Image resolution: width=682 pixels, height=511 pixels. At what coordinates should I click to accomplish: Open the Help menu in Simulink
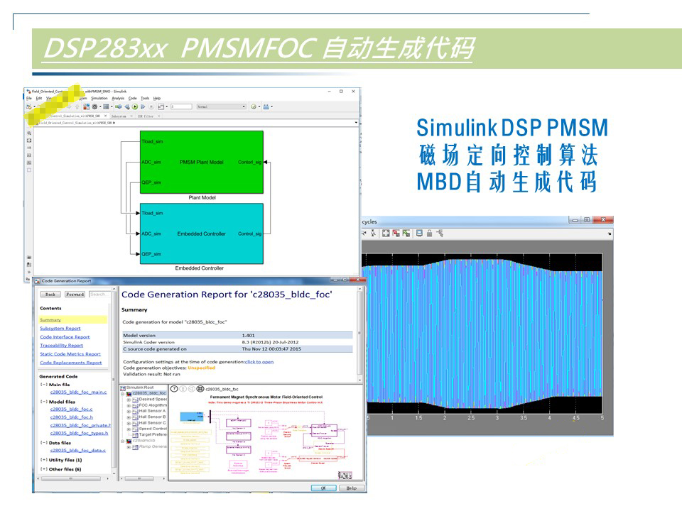pyautogui.click(x=157, y=98)
